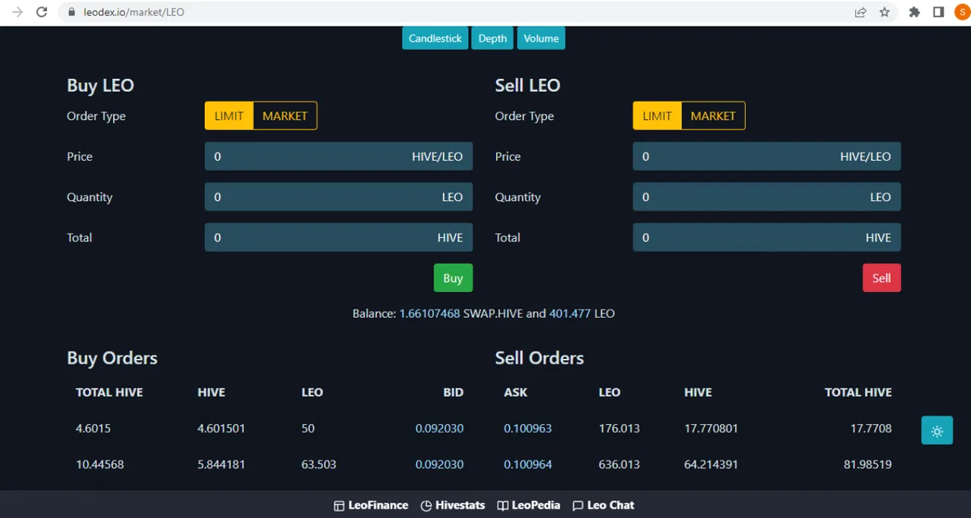
Task: Click the share page icon
Action: click(x=860, y=12)
